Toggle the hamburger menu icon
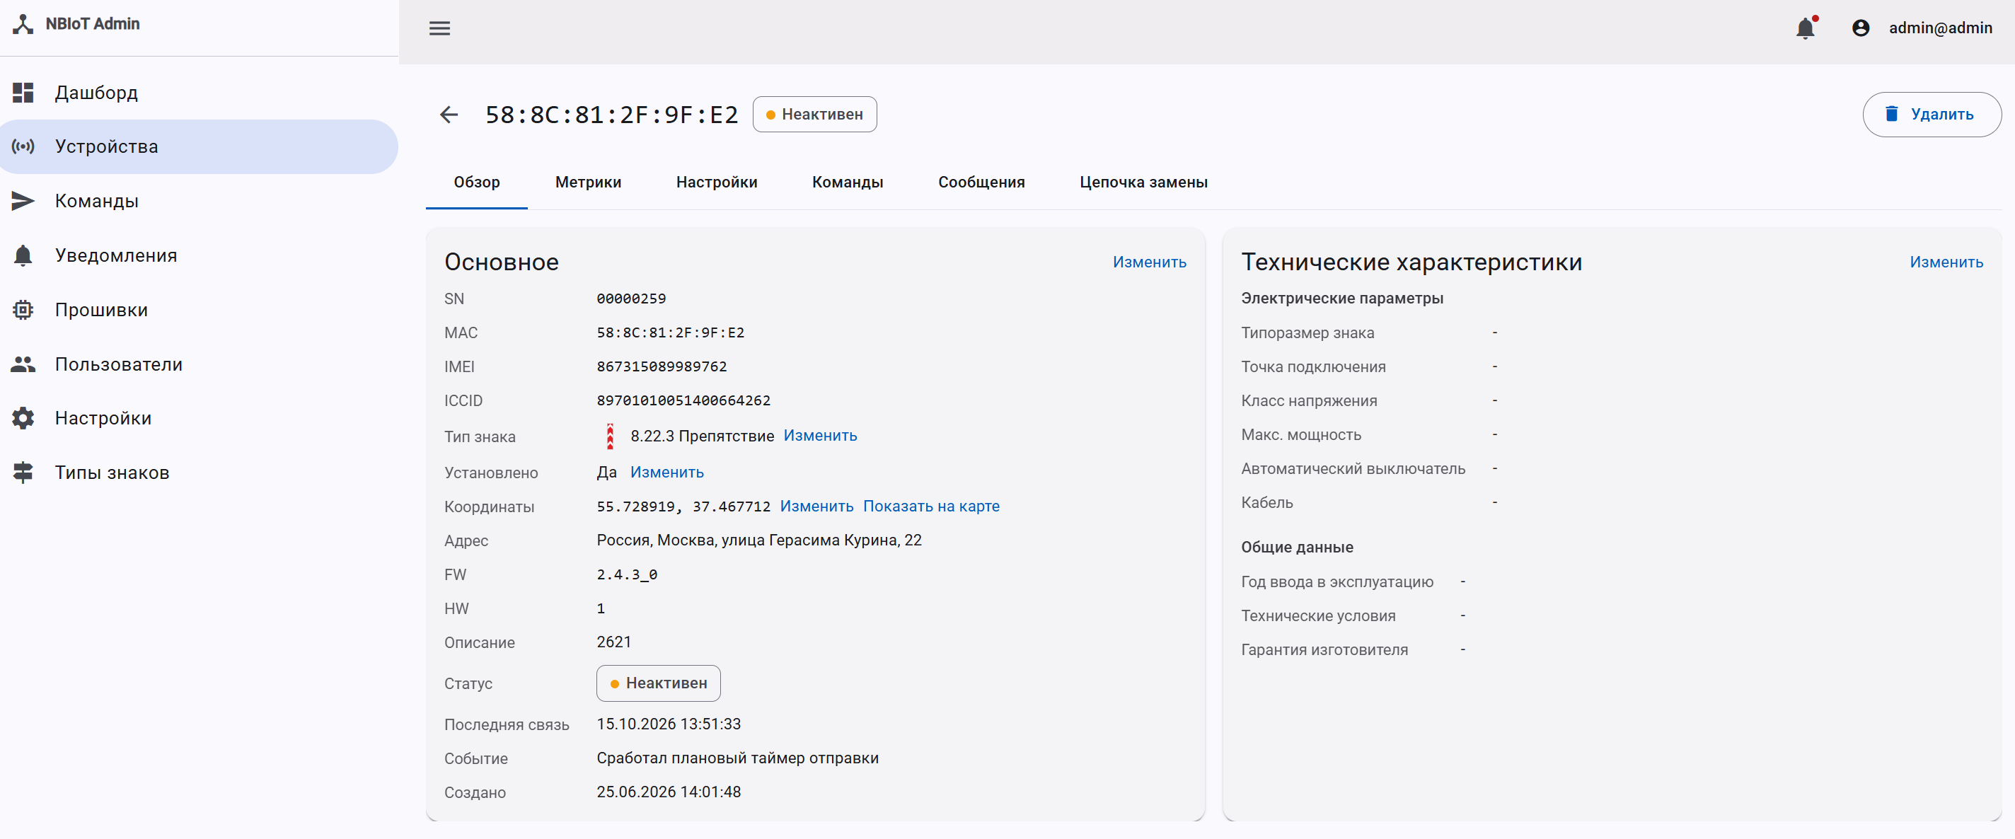 439,28
